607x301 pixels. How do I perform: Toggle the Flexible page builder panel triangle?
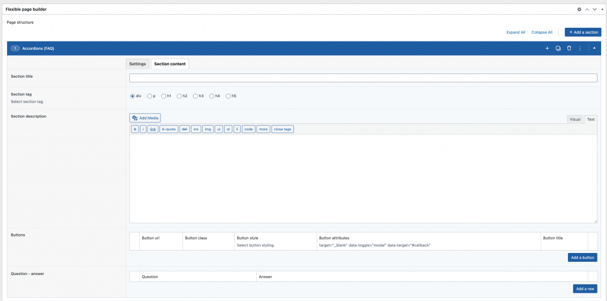point(602,9)
